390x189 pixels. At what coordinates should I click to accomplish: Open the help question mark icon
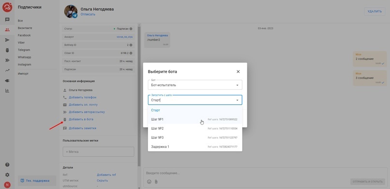7,165
